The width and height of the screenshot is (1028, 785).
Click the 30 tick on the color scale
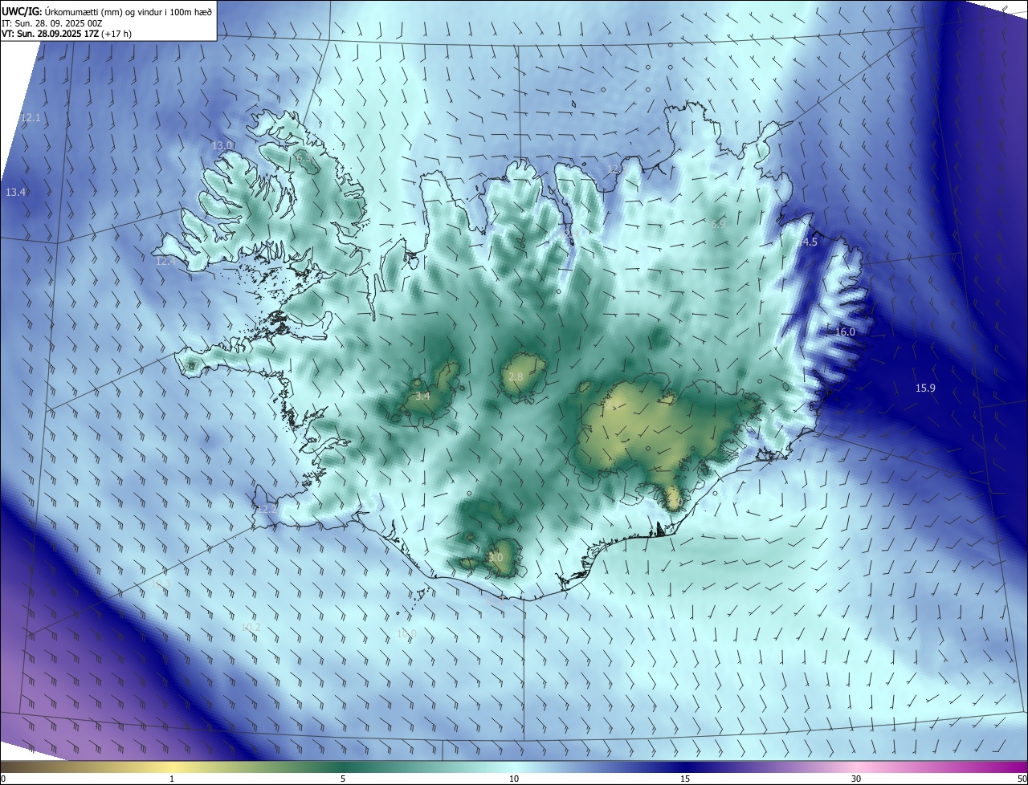click(x=856, y=779)
